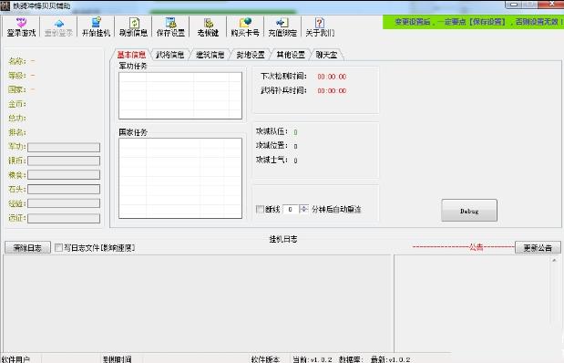This screenshot has height=363, width=564.
Task: Enable the 断线 auto-reconnect checkbox
Action: click(x=260, y=209)
